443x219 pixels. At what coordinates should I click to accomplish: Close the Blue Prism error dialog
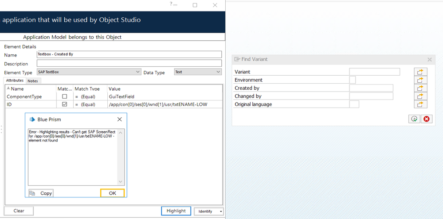point(119,119)
